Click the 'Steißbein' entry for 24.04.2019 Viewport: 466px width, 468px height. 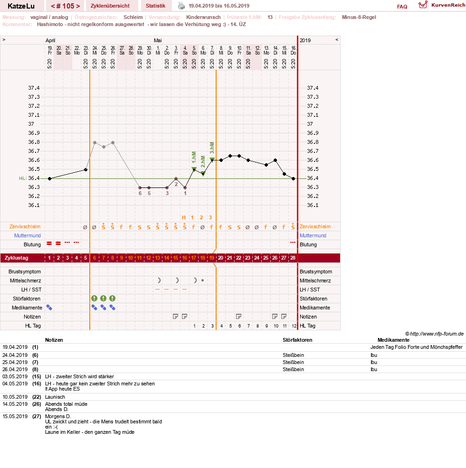pyautogui.click(x=294, y=355)
